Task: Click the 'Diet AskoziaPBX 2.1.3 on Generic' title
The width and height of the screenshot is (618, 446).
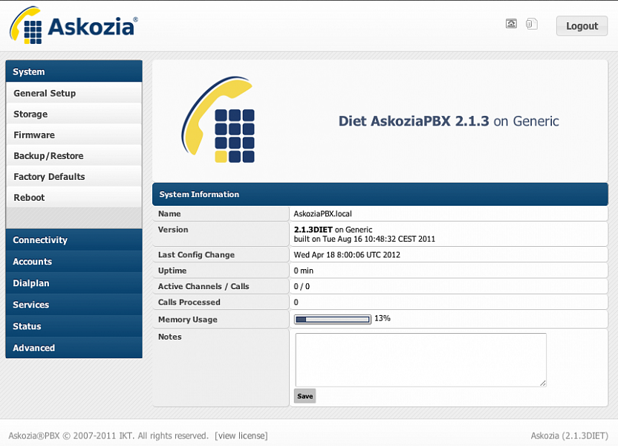Action: click(x=449, y=121)
